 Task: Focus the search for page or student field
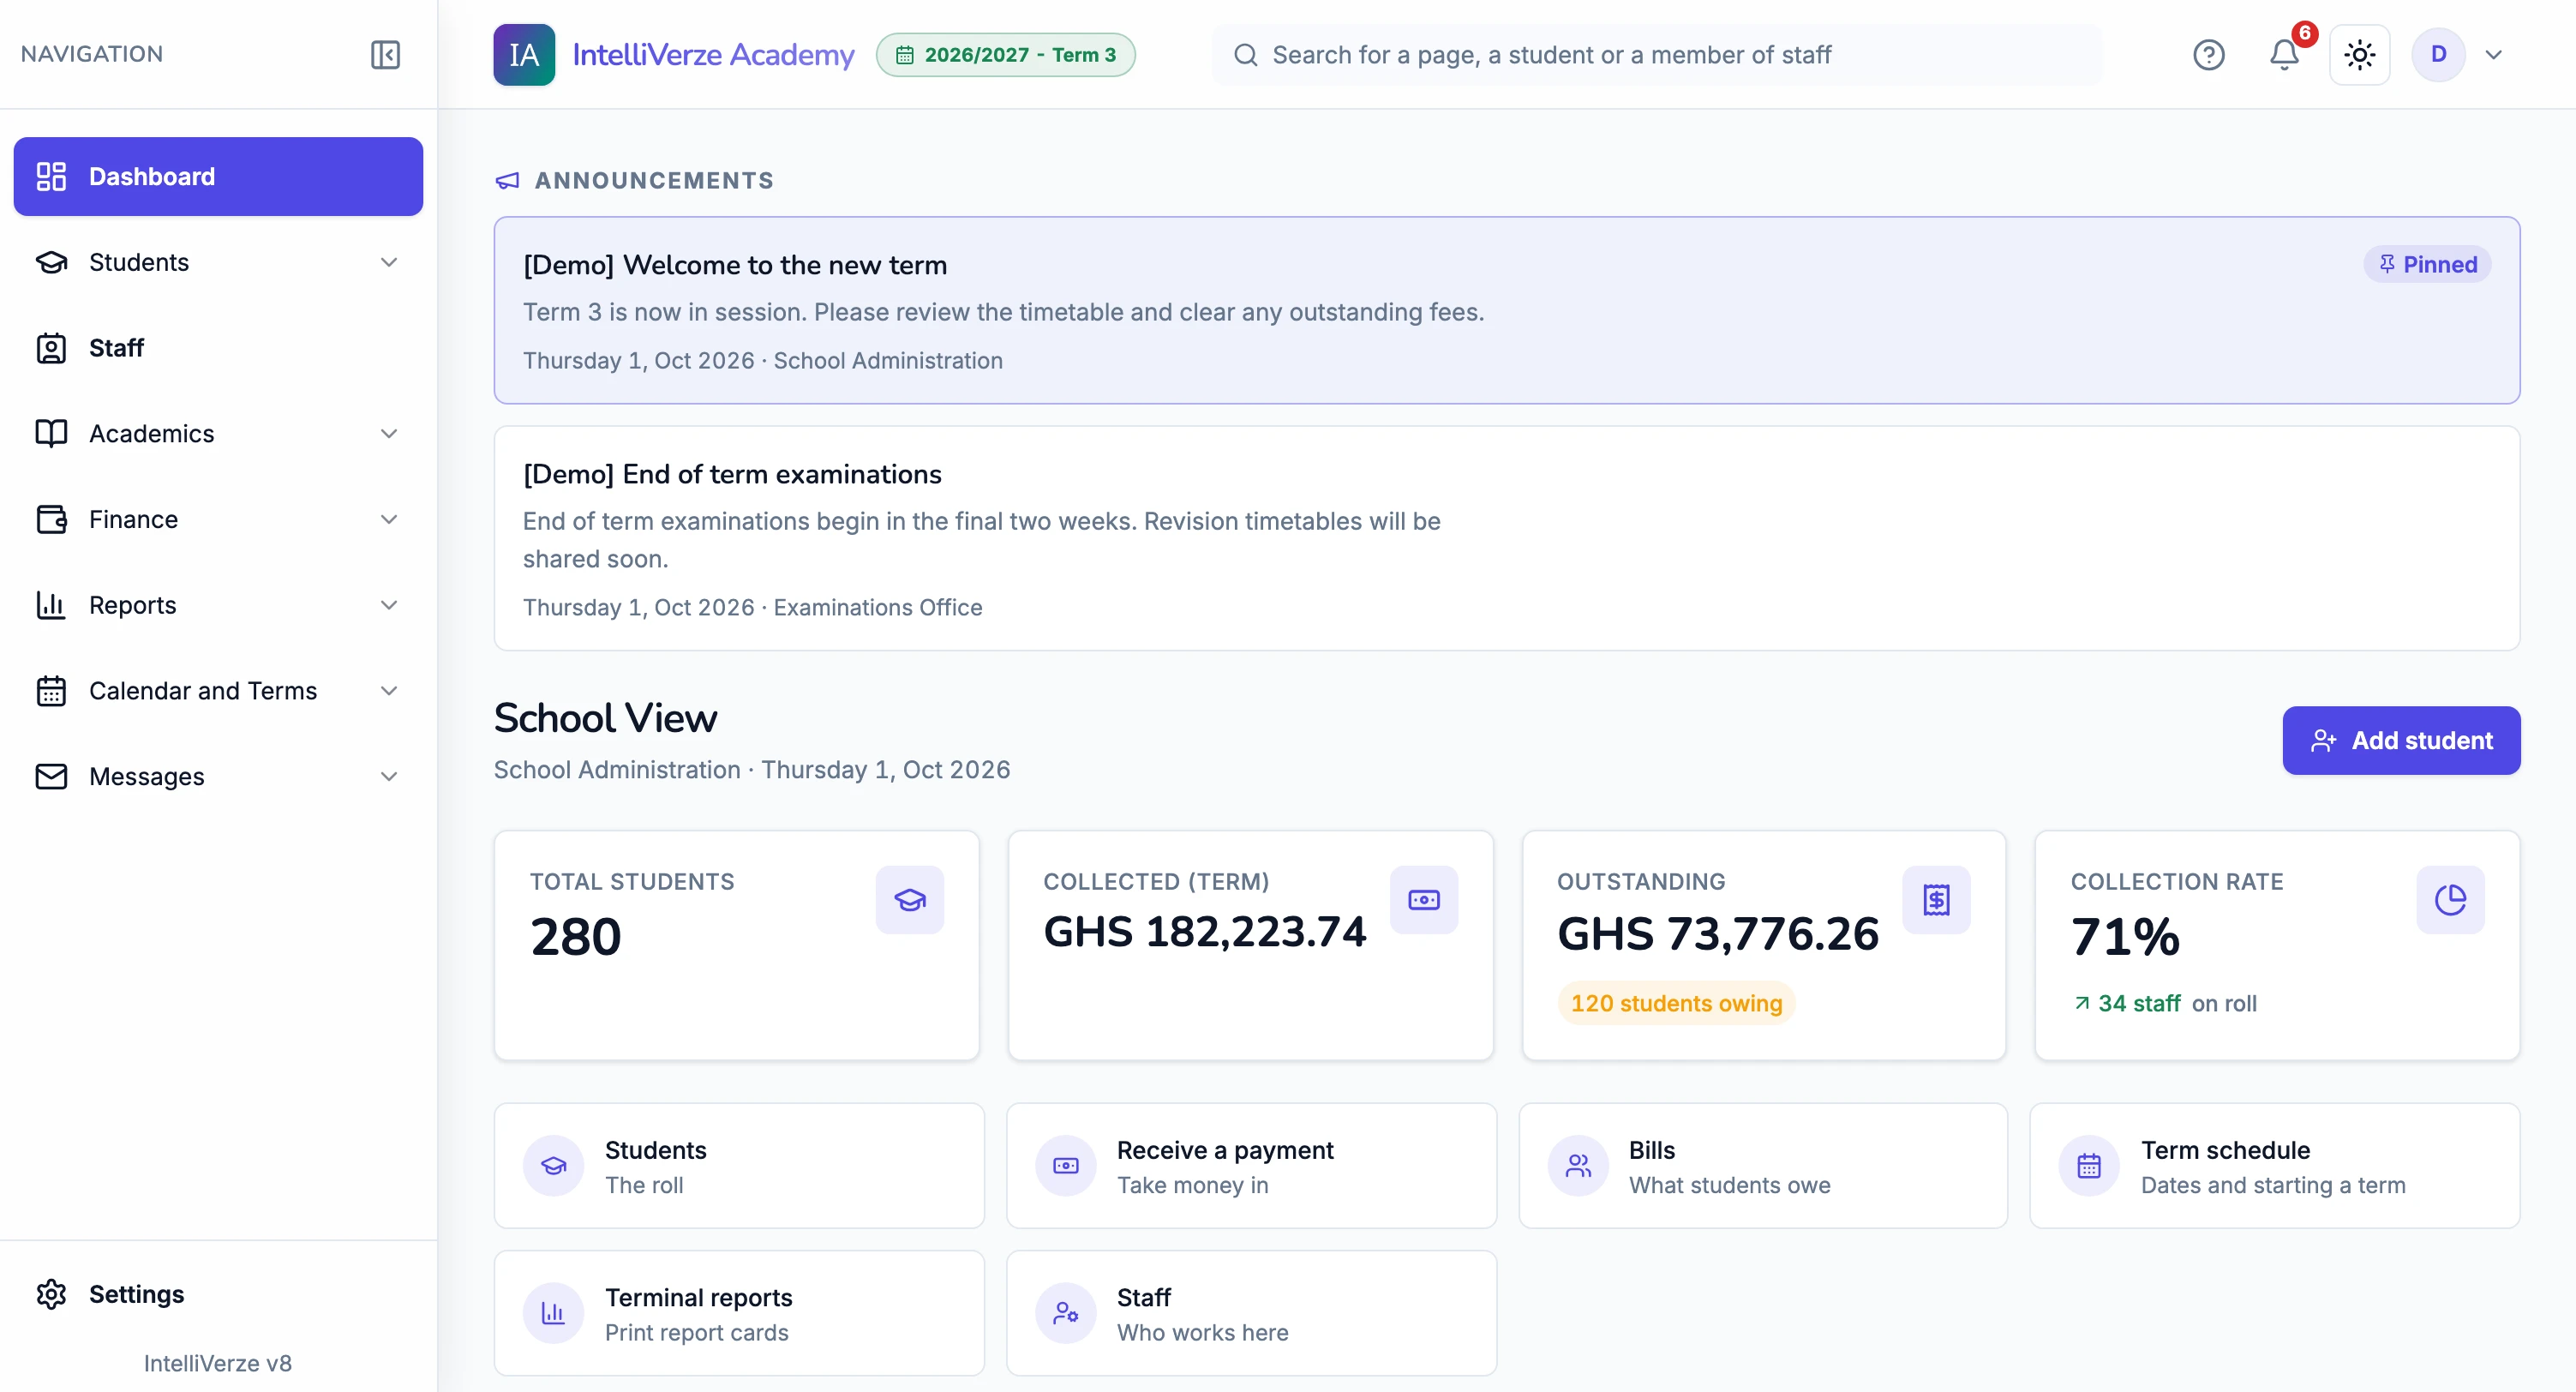[1656, 54]
